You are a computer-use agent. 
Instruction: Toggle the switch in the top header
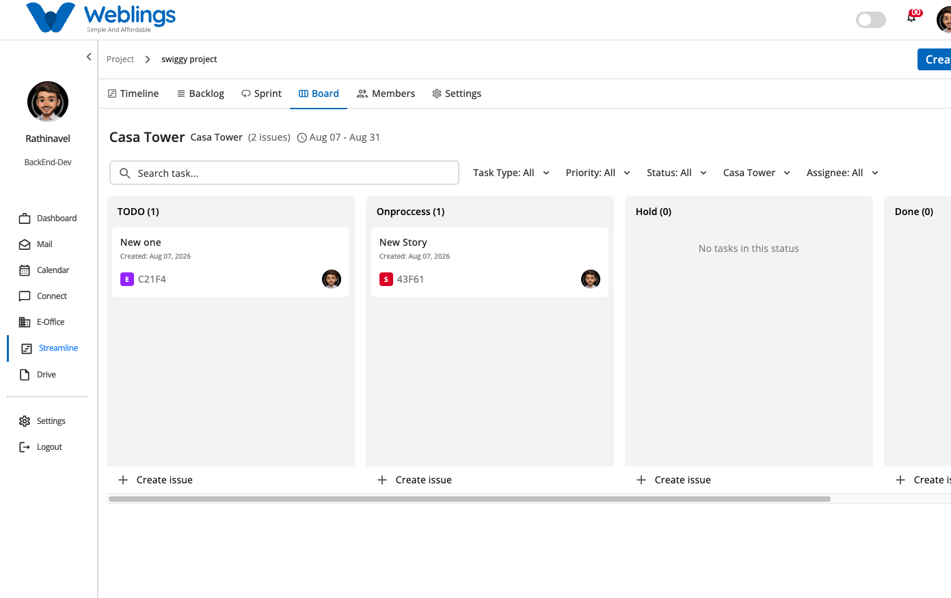tap(871, 20)
